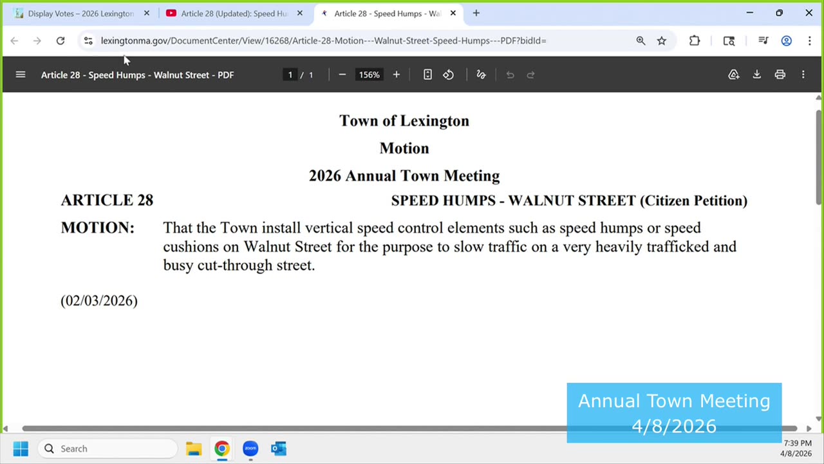The width and height of the screenshot is (824, 464).
Task: Close the Article 28 (Updated) tab
Action: pos(300,13)
